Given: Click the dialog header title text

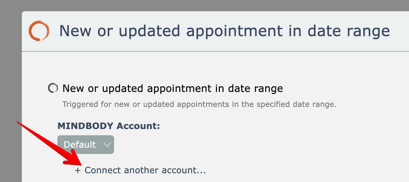Looking at the screenshot, I should tap(224, 31).
